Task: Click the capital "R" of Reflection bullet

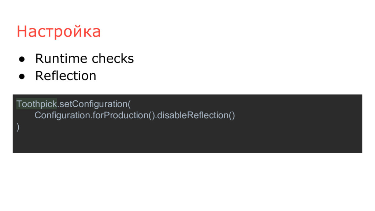Action: click(39, 76)
